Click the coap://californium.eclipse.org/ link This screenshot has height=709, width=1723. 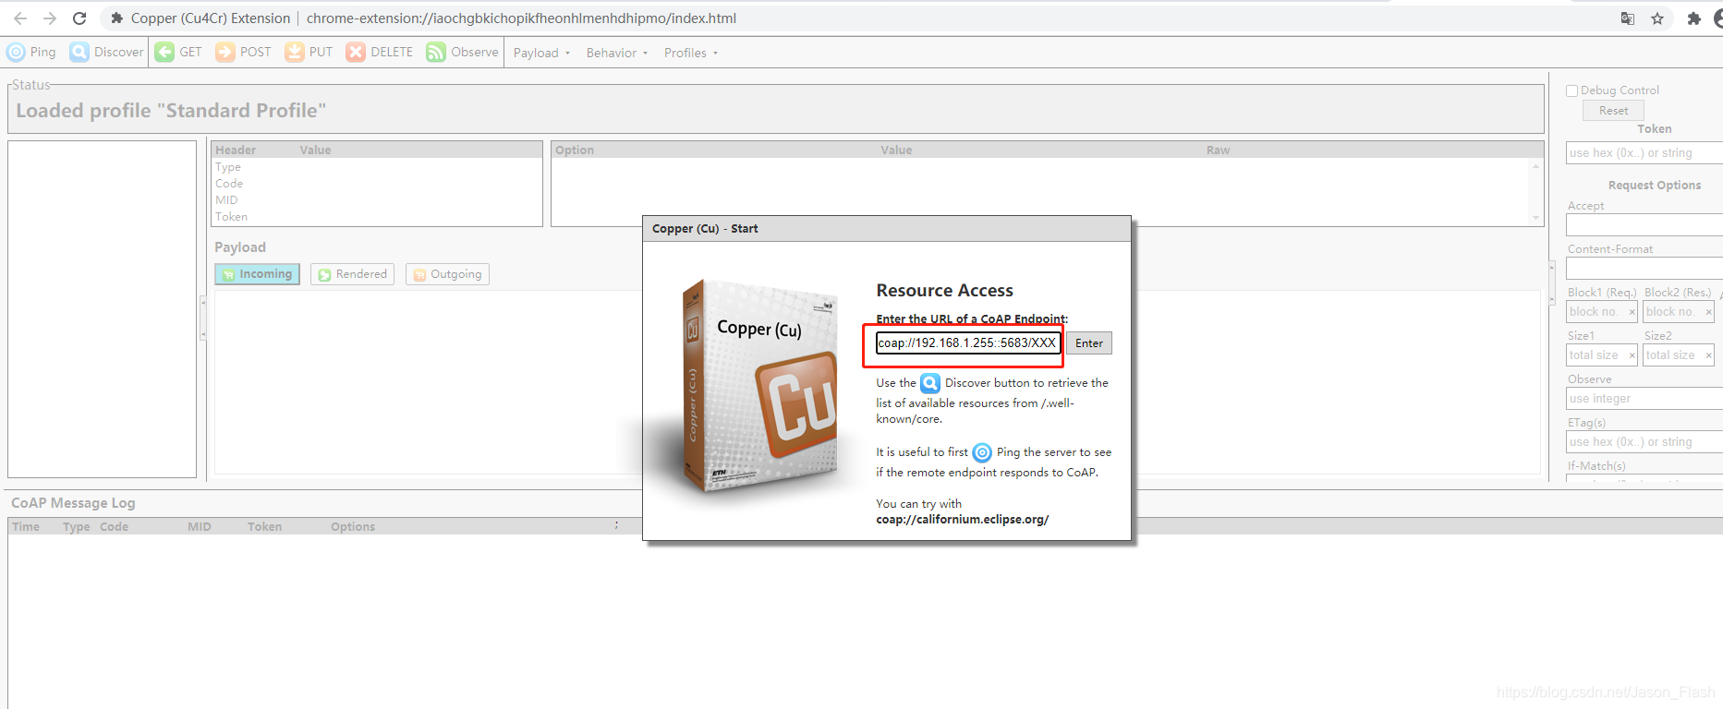point(962,520)
